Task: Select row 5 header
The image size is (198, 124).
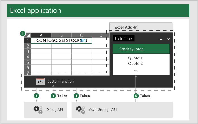Action: coord(28,62)
